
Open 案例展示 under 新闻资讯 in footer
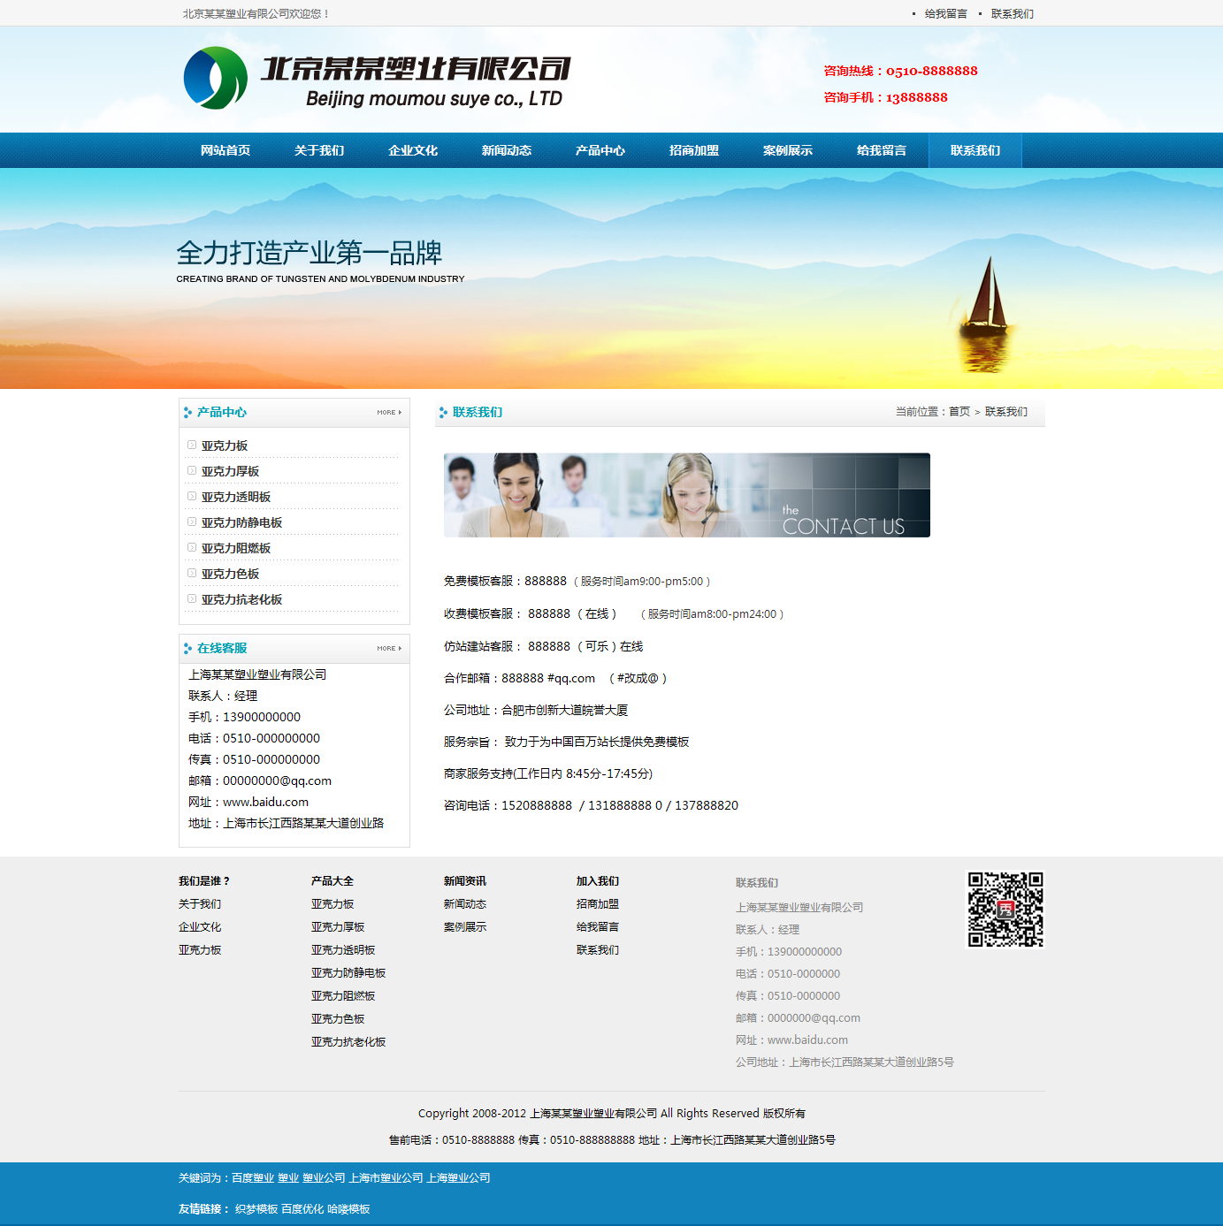point(465,927)
